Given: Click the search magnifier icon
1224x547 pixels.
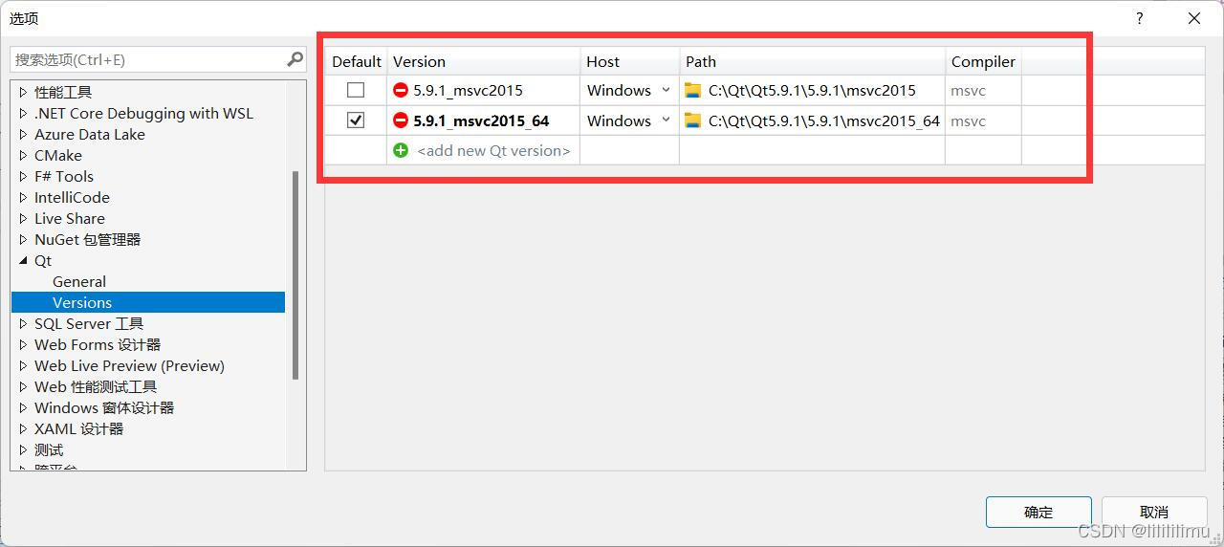Looking at the screenshot, I should point(295,59).
